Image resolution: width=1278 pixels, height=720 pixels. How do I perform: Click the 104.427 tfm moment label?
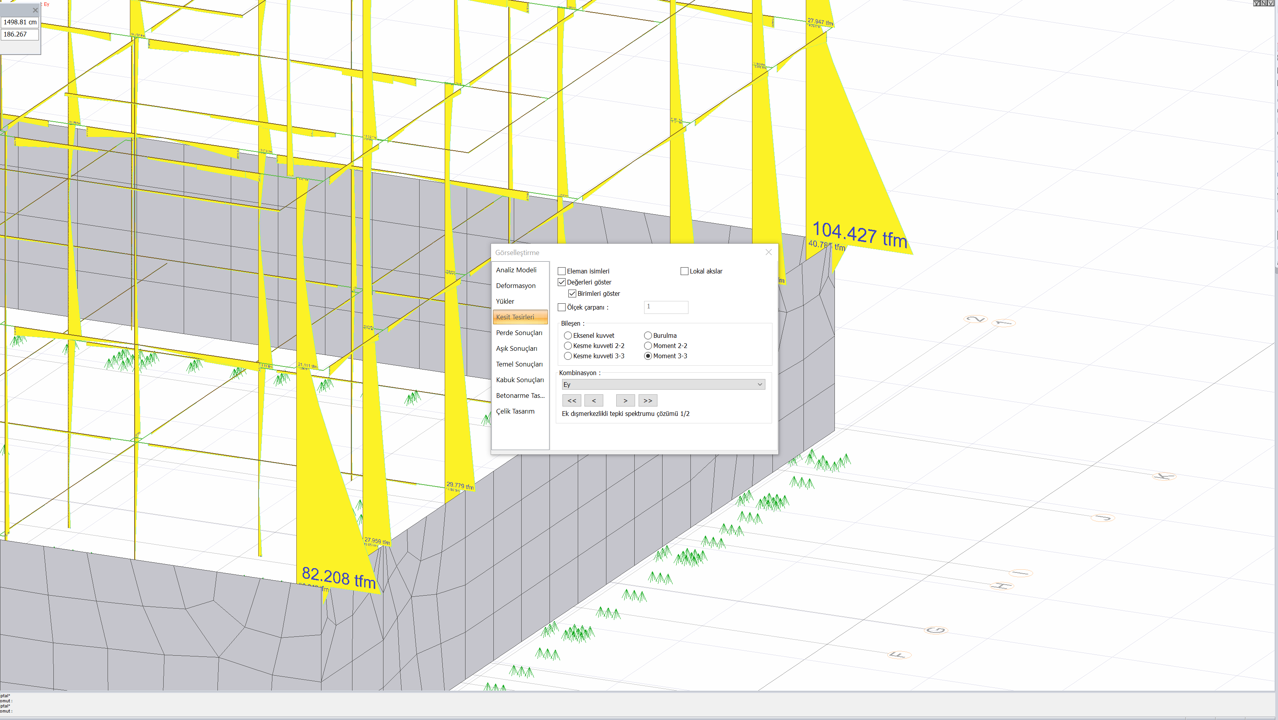coord(860,235)
